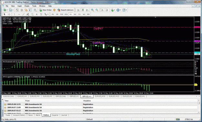Select the Text Label tool
The width and height of the screenshot is (202, 122).
pyautogui.click(x=41, y=14)
